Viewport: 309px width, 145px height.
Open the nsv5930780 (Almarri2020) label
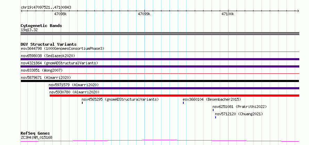pos(74,92)
